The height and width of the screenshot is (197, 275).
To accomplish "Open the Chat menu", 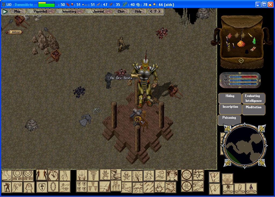I will coord(121,11).
